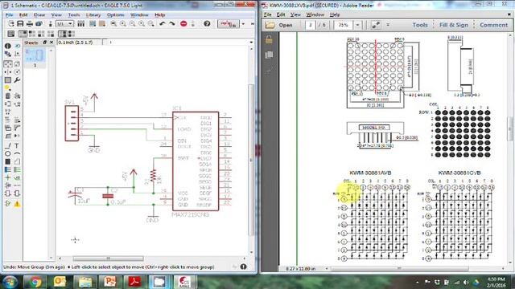Open the EAGLE Options menu
This screenshot has height=289, width=515.
point(116,14)
